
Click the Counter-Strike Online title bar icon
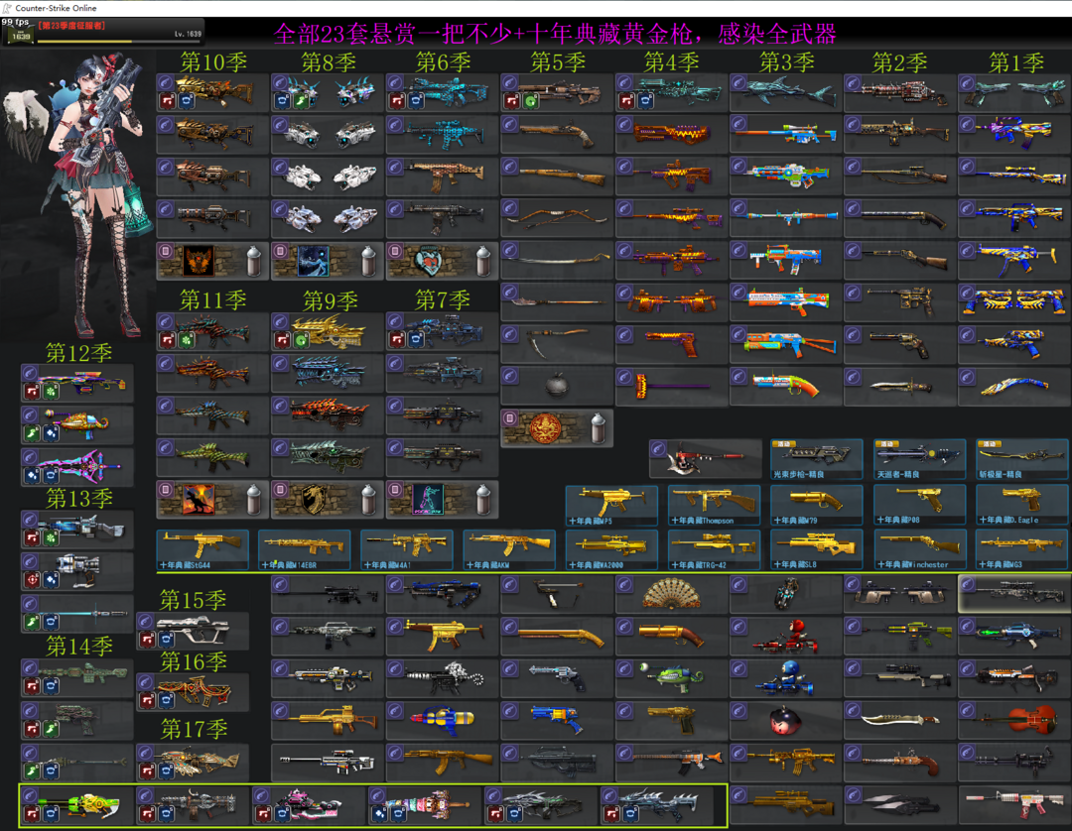click(8, 8)
